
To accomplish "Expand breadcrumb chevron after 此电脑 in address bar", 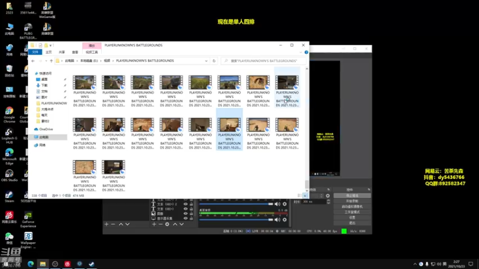I will tap(77, 61).
